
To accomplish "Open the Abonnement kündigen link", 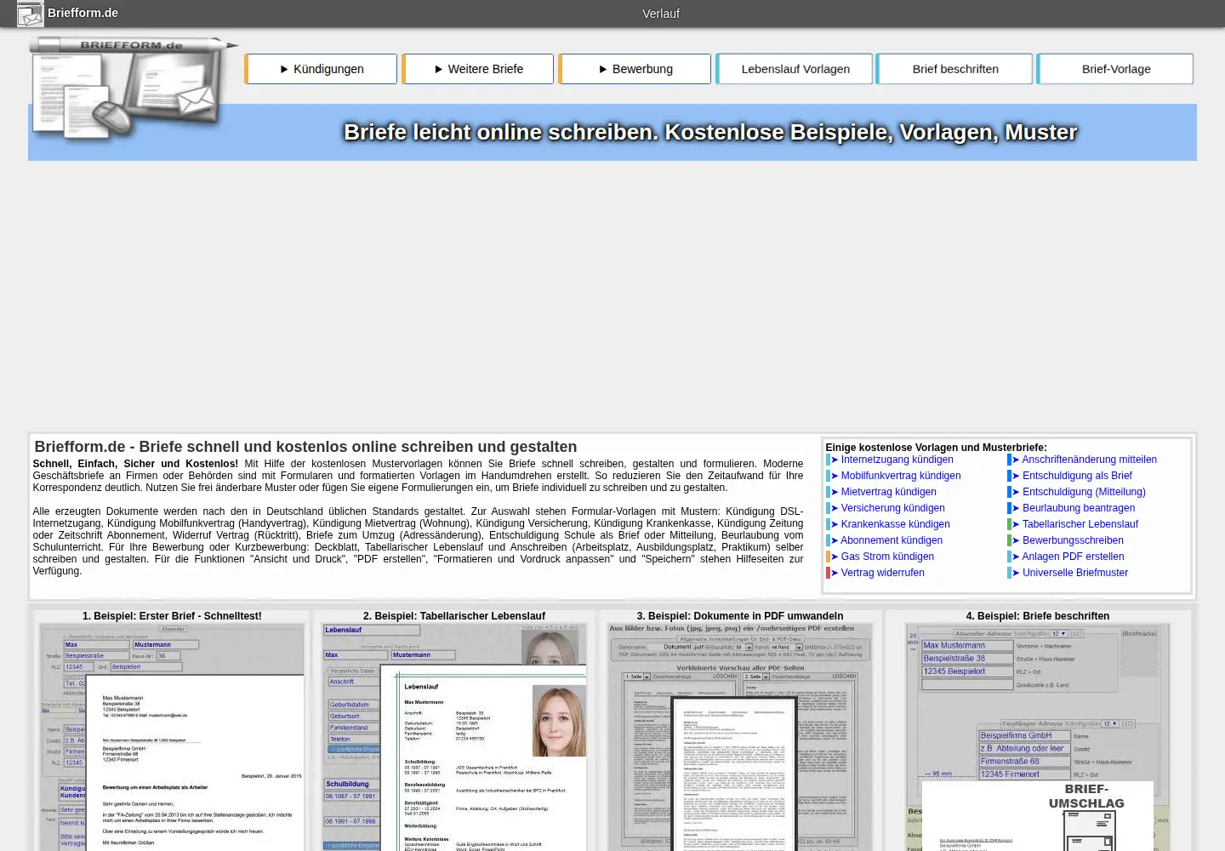I will pos(892,540).
